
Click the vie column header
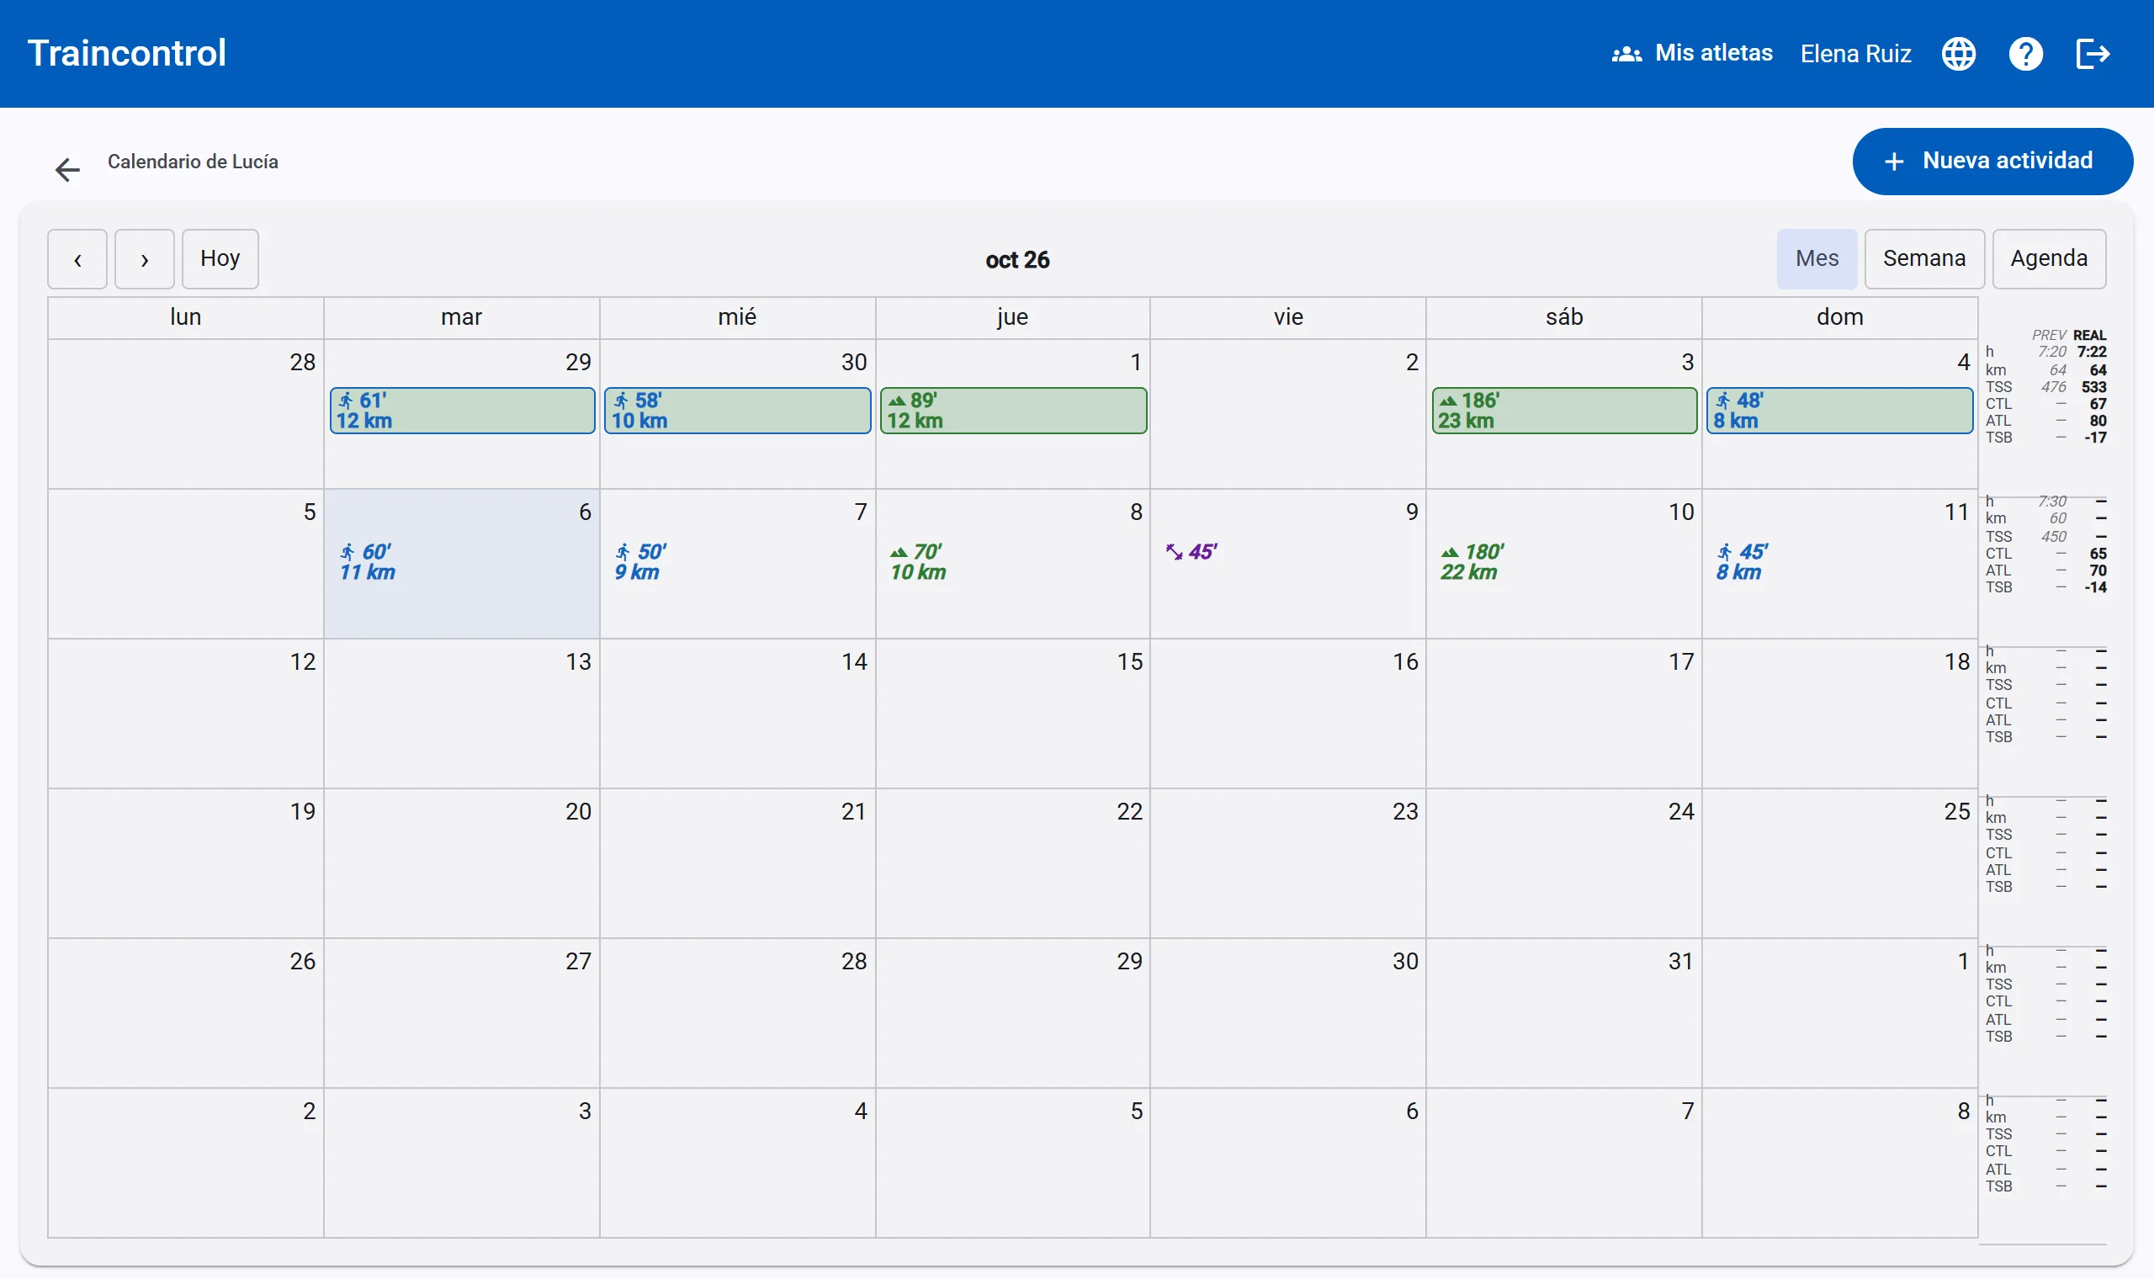pyautogui.click(x=1288, y=317)
